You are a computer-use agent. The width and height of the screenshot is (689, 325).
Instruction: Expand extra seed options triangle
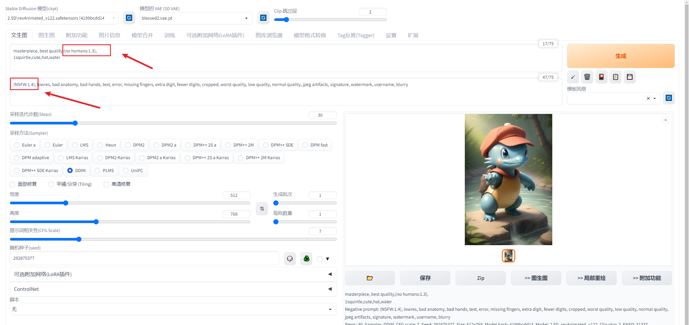coord(328,259)
